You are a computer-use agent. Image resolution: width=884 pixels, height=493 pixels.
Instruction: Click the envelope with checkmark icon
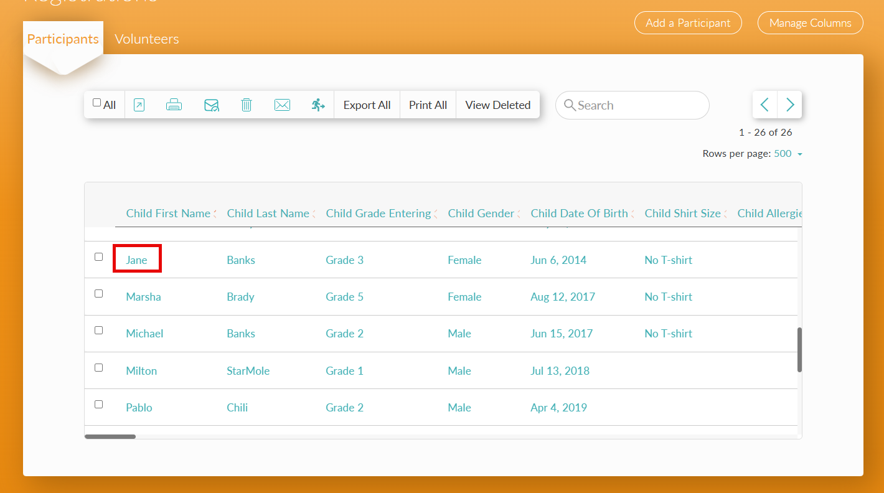point(212,105)
